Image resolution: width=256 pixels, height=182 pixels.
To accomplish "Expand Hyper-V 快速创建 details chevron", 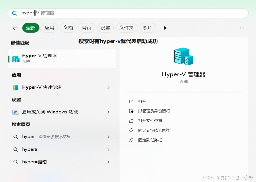I will pos(108,88).
